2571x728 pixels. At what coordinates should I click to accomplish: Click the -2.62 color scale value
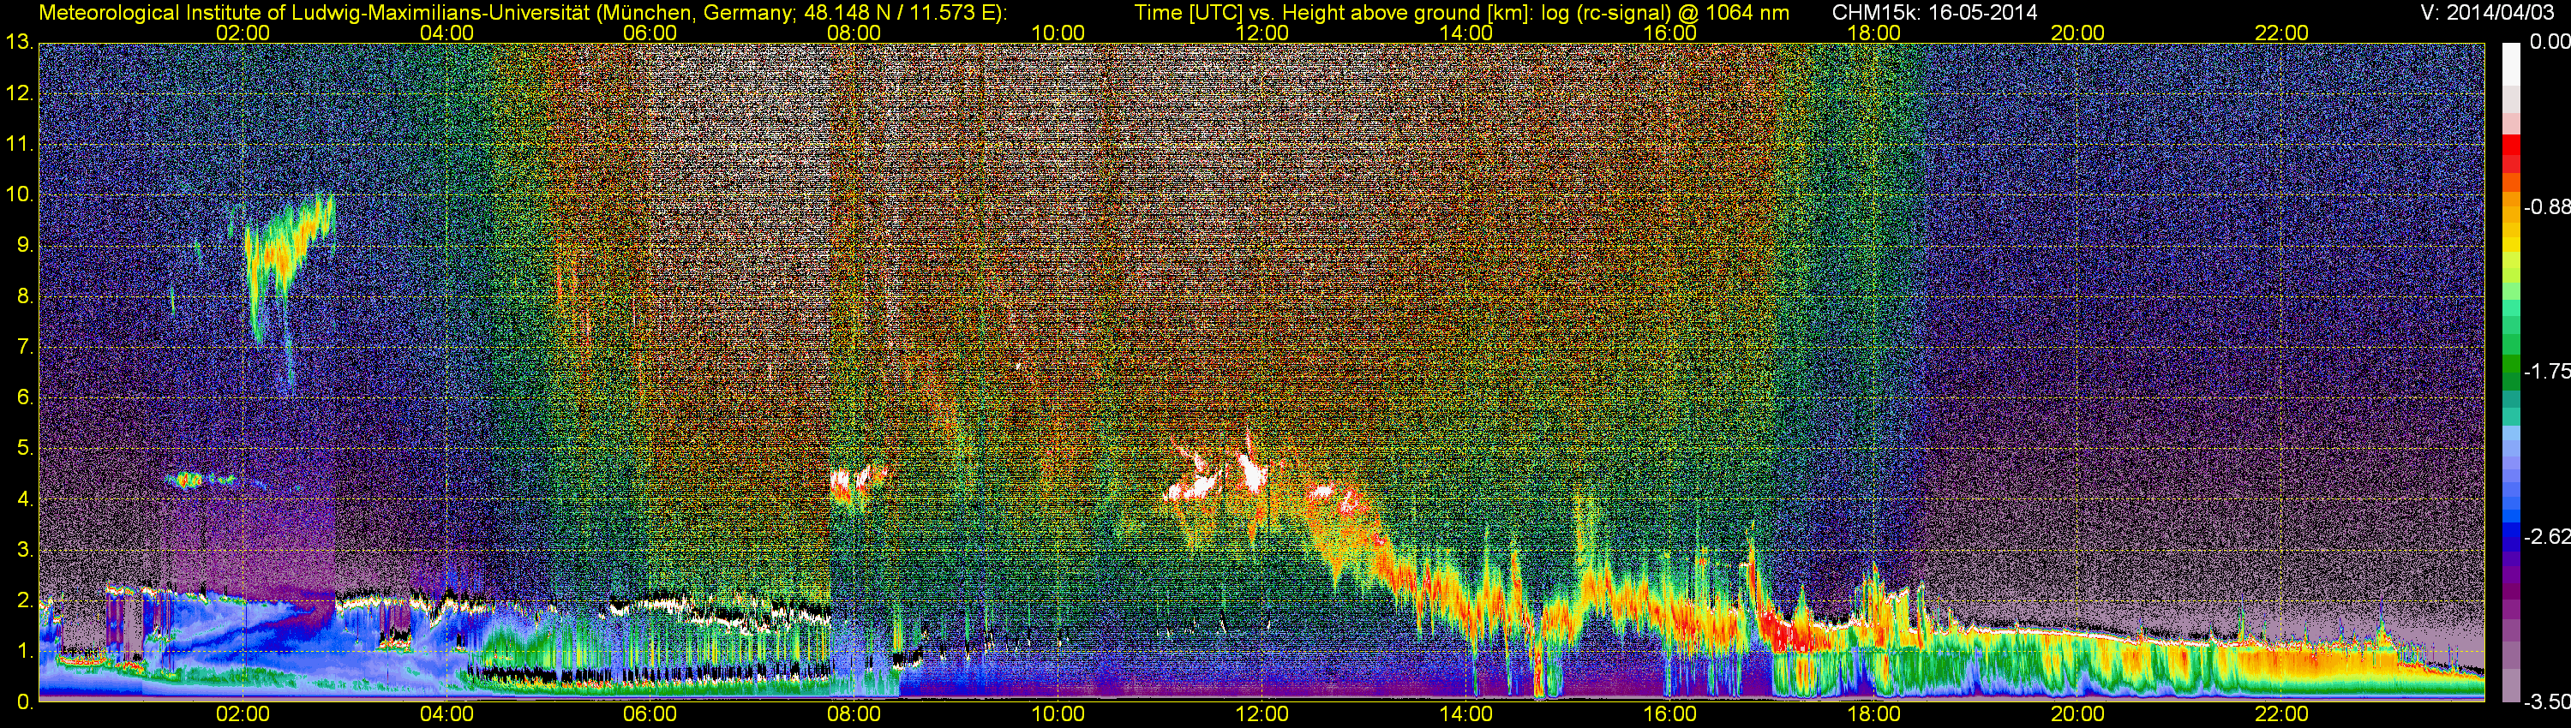(2546, 536)
